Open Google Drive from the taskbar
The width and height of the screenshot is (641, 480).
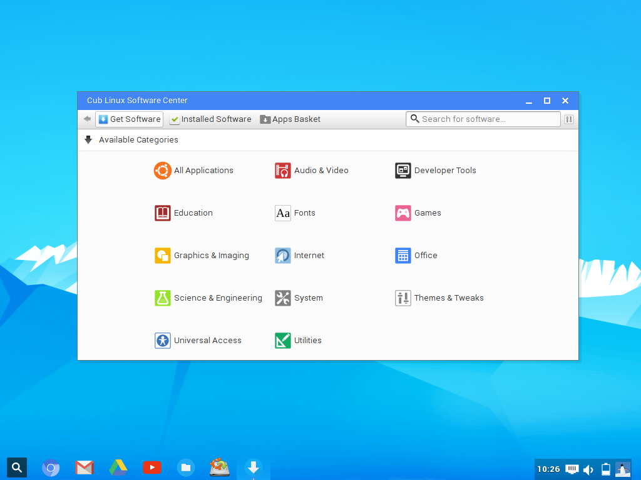point(118,467)
